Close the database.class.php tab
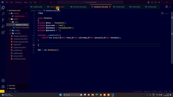Screen dimensions: 173x97 point(110,7)
